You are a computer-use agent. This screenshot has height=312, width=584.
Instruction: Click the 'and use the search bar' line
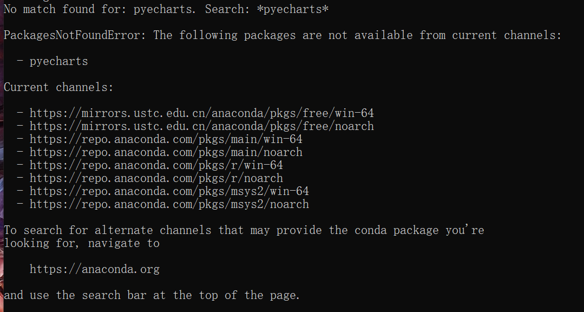click(152, 295)
